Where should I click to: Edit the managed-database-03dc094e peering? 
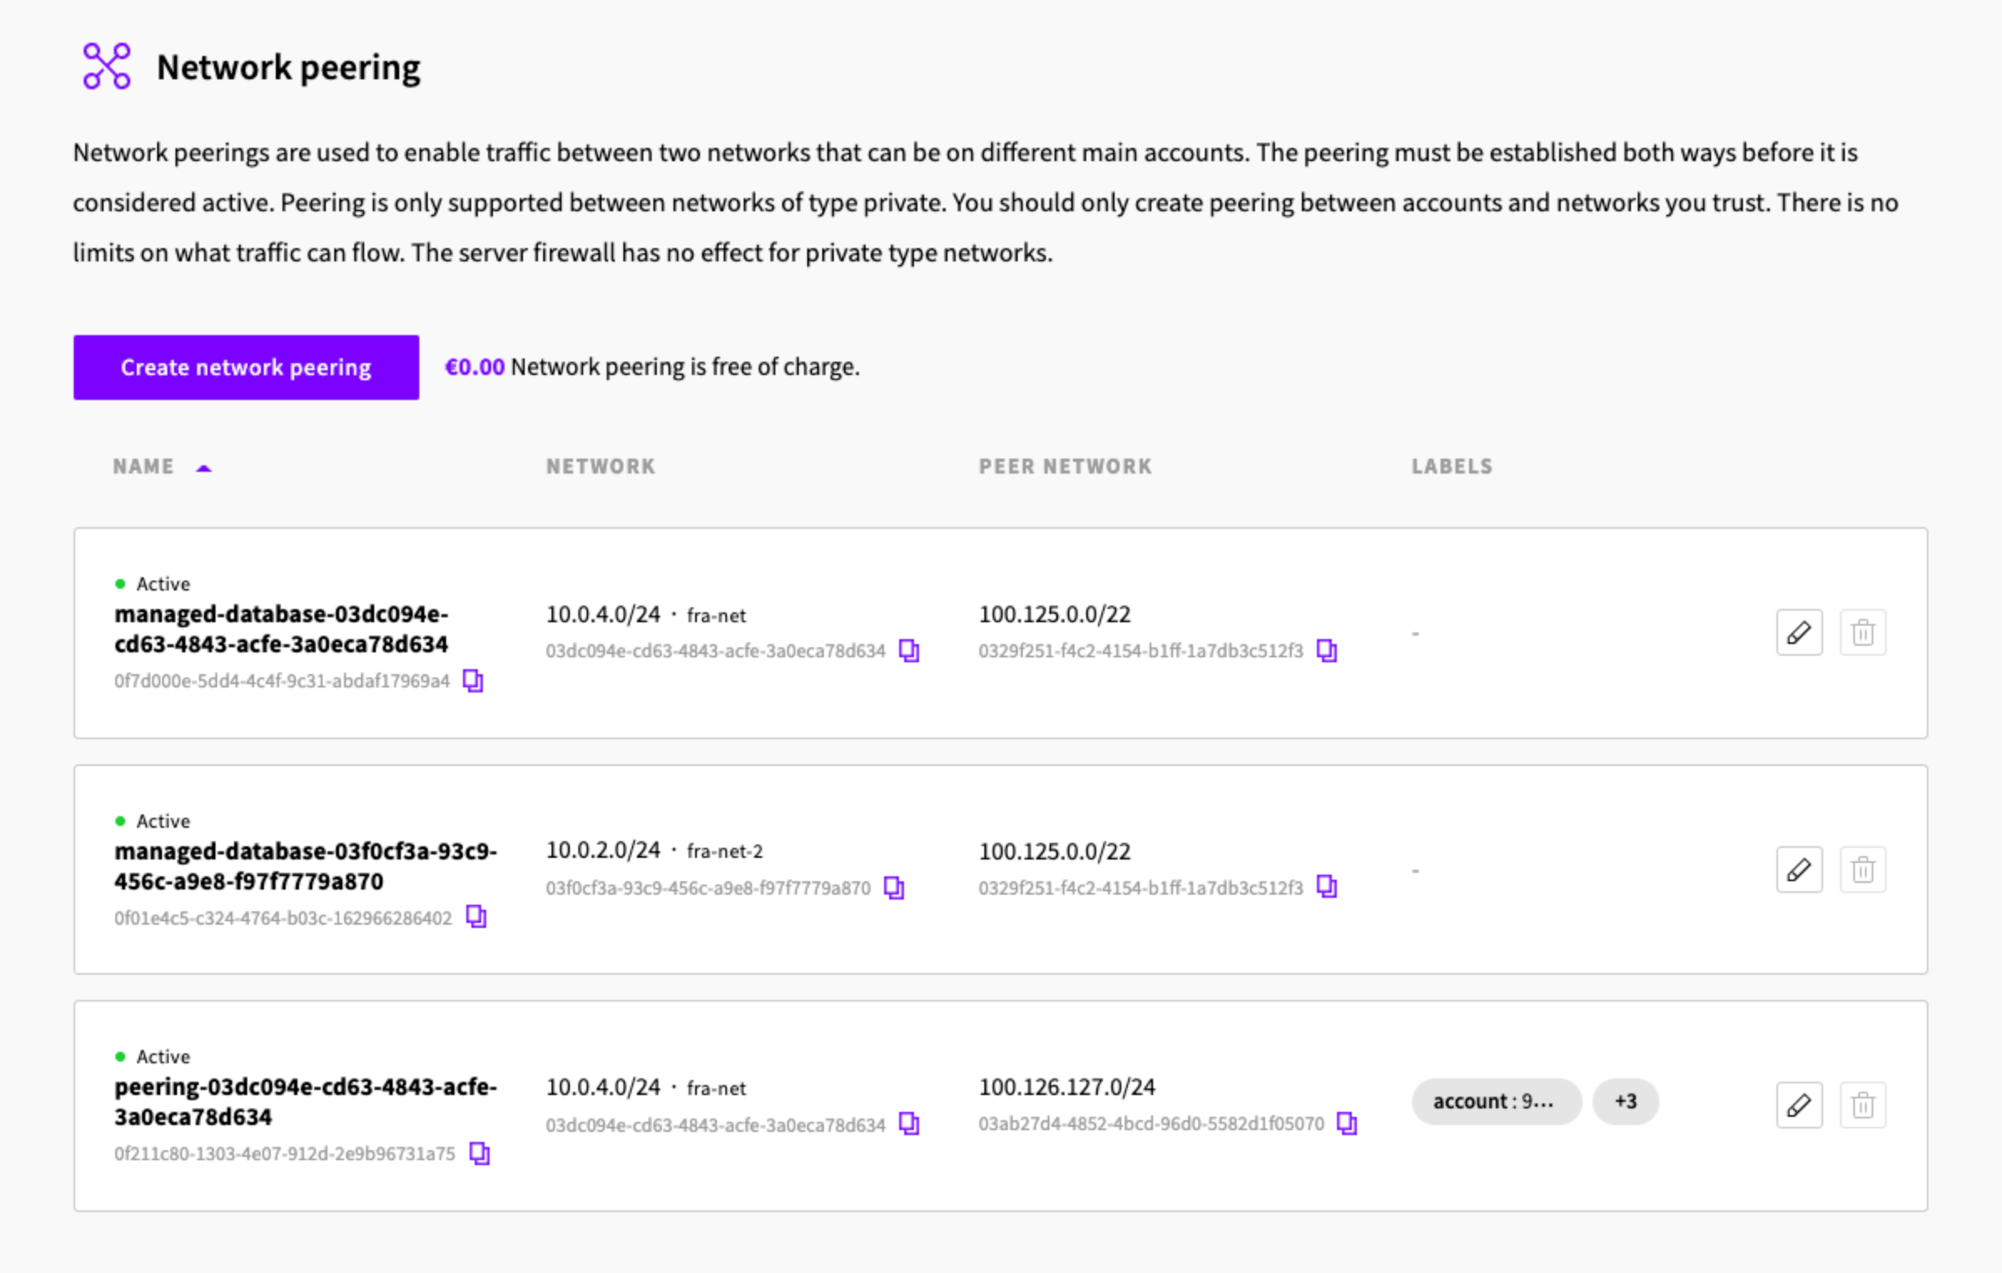1798,632
